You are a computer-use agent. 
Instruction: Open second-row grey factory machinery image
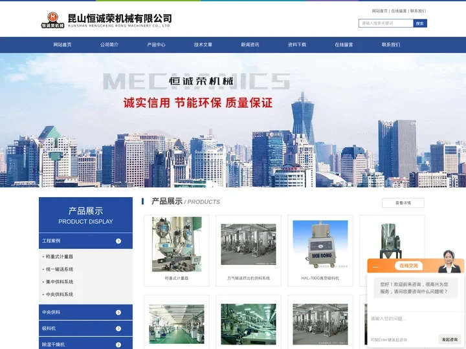click(x=320, y=324)
